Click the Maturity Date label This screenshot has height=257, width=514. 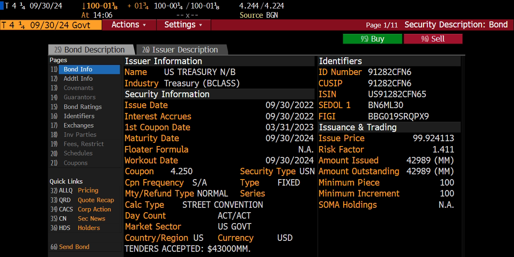(x=151, y=138)
